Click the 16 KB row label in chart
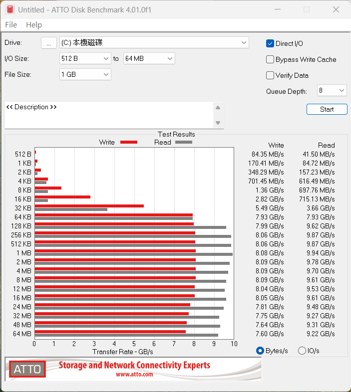Screen dimensions: 351x392 [x=23, y=199]
